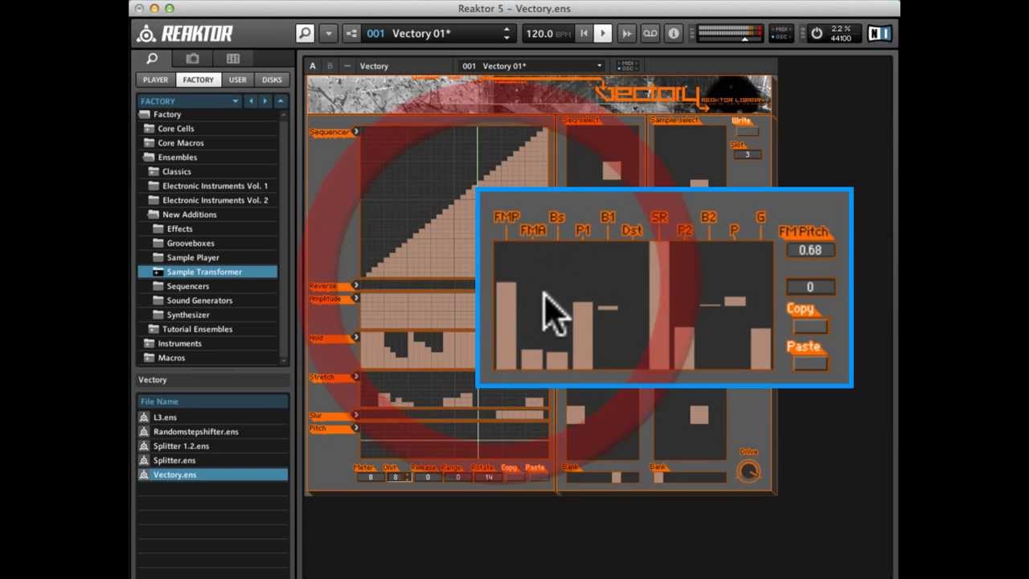The image size is (1029, 579).
Task: Collapse the Factory root folder
Action: pyautogui.click(x=144, y=115)
